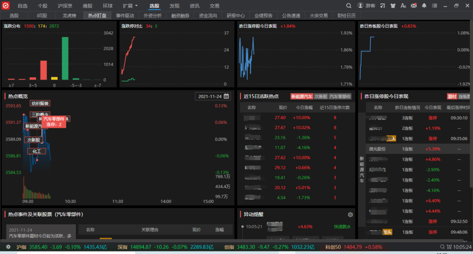Screen dimensions: 473x254
Task: Click status bar settings gear icon
Action: 8,247
